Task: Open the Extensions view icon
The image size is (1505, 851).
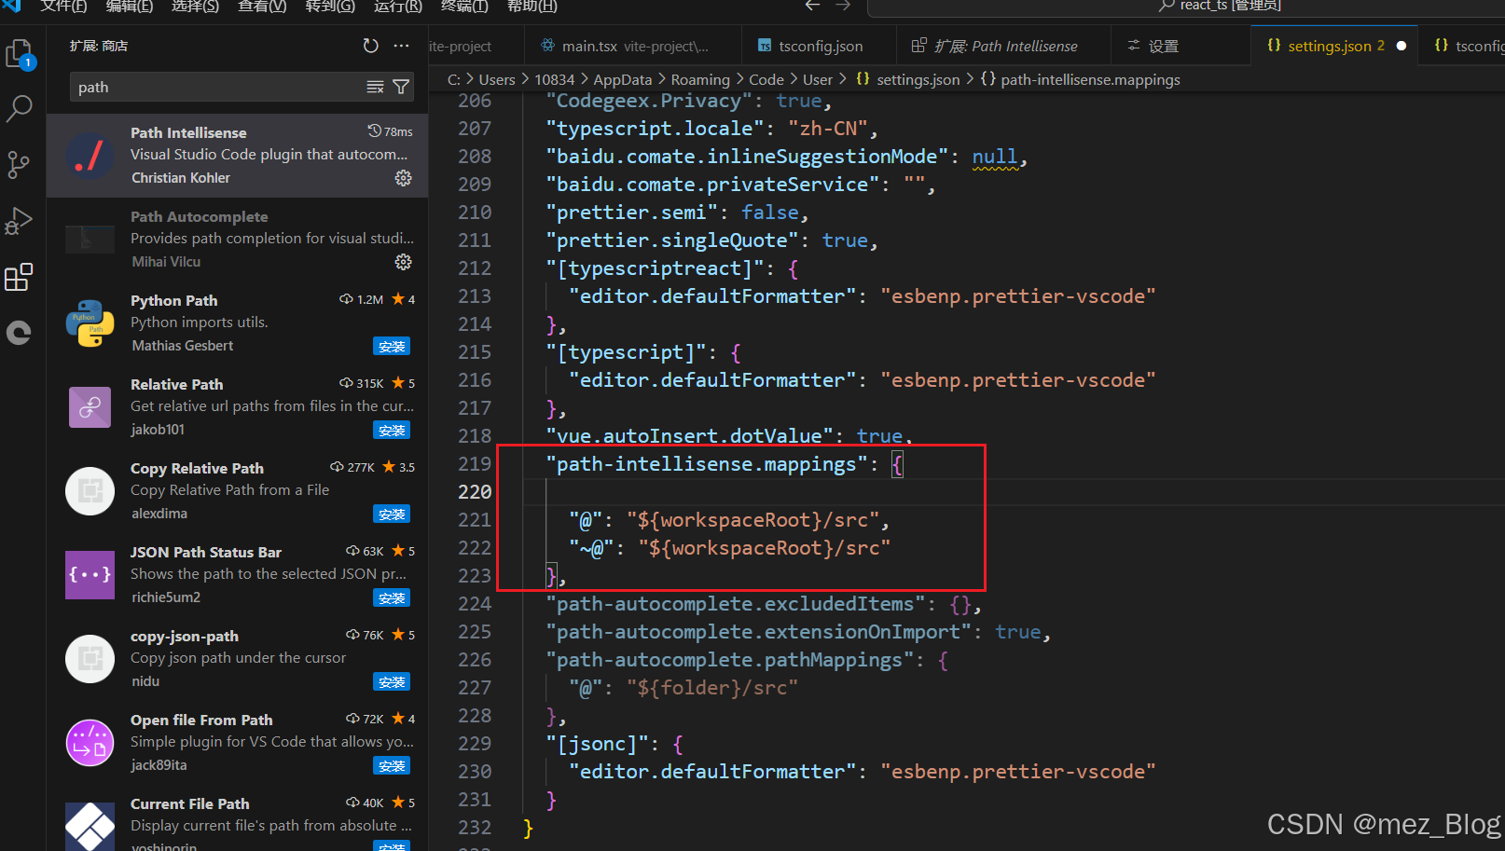Action: pos(20,277)
